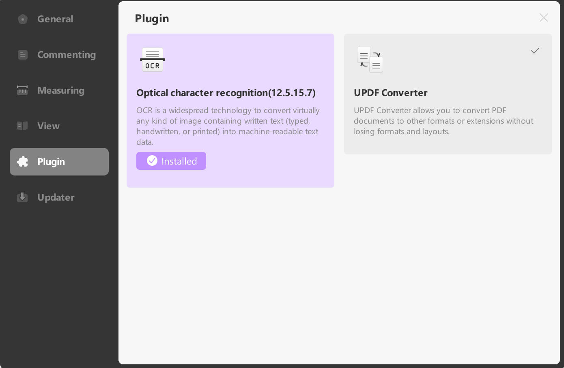Open Measuring settings via its ruler icon
This screenshot has height=368, width=564.
23,90
